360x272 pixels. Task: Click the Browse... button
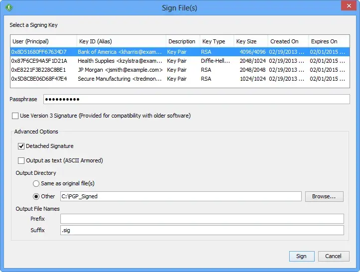tap(324, 197)
